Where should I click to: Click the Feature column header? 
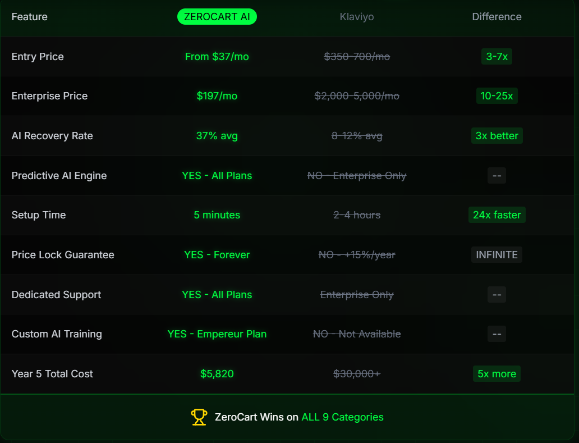click(30, 17)
